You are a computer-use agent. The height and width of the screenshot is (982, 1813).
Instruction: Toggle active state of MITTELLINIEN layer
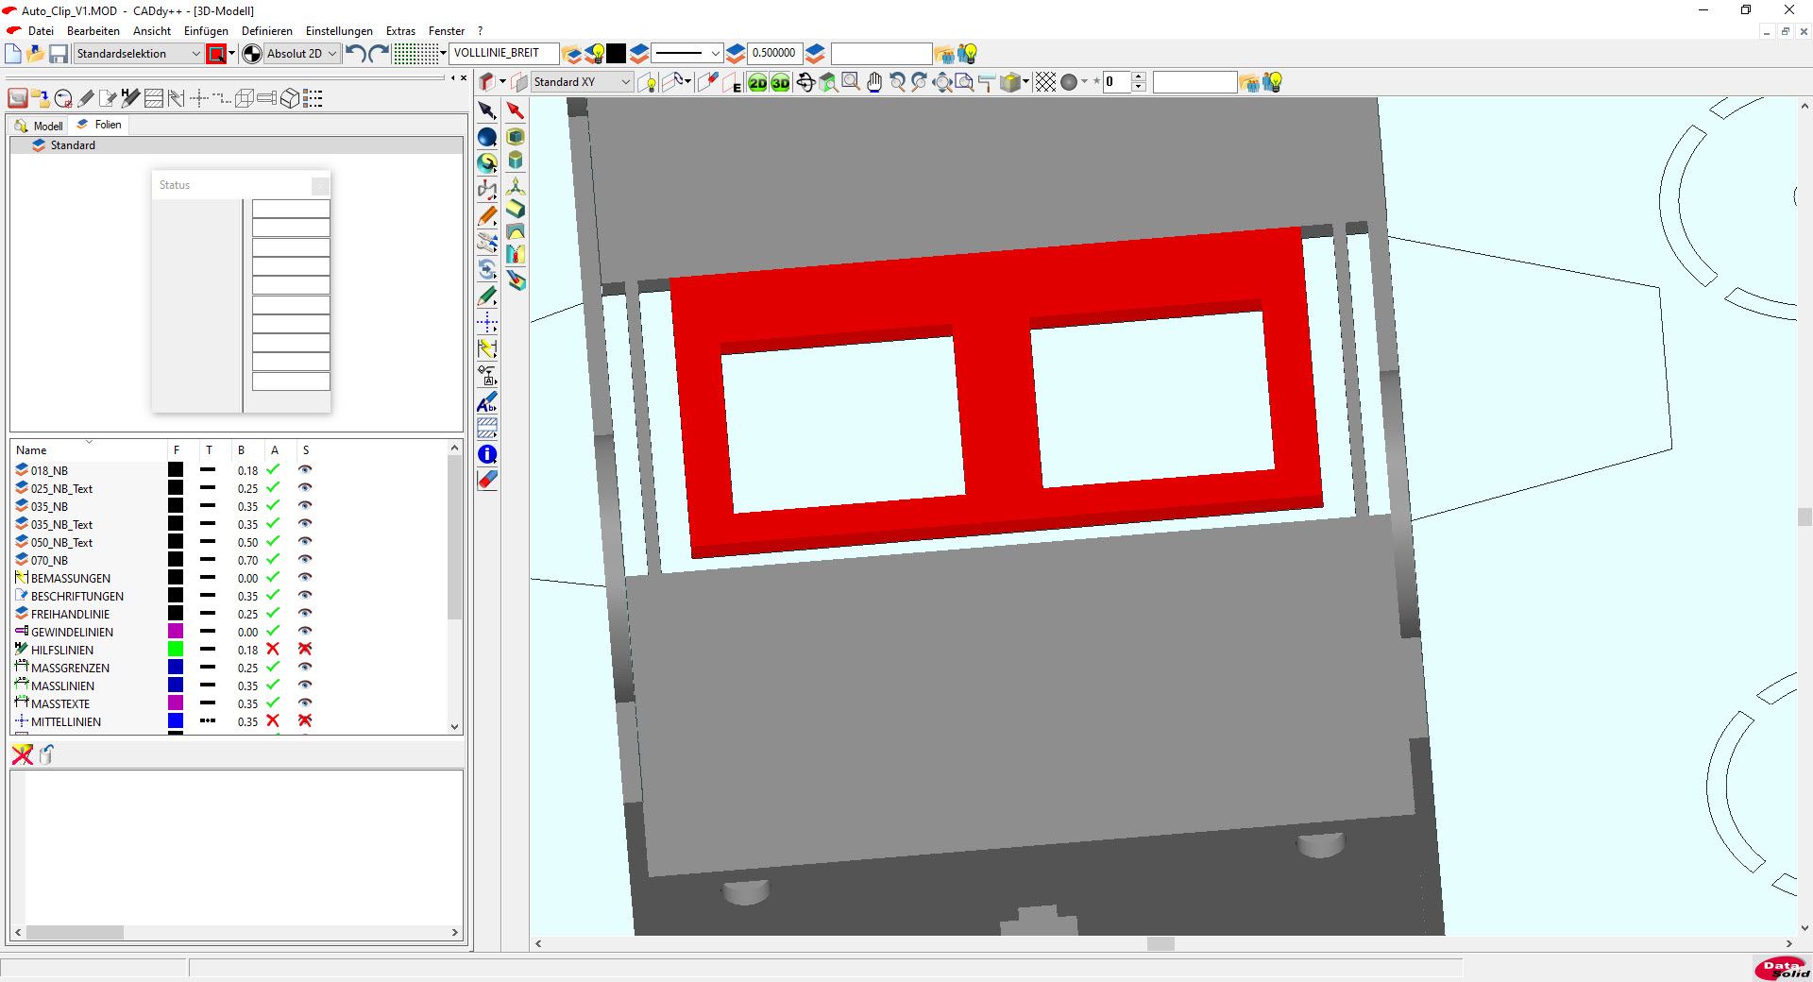click(273, 721)
